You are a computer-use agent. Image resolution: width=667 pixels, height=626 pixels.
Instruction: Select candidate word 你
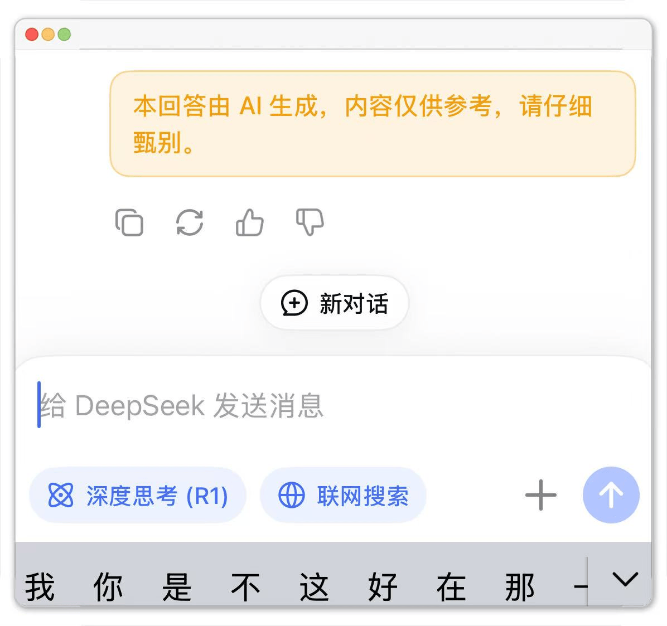[x=108, y=587]
